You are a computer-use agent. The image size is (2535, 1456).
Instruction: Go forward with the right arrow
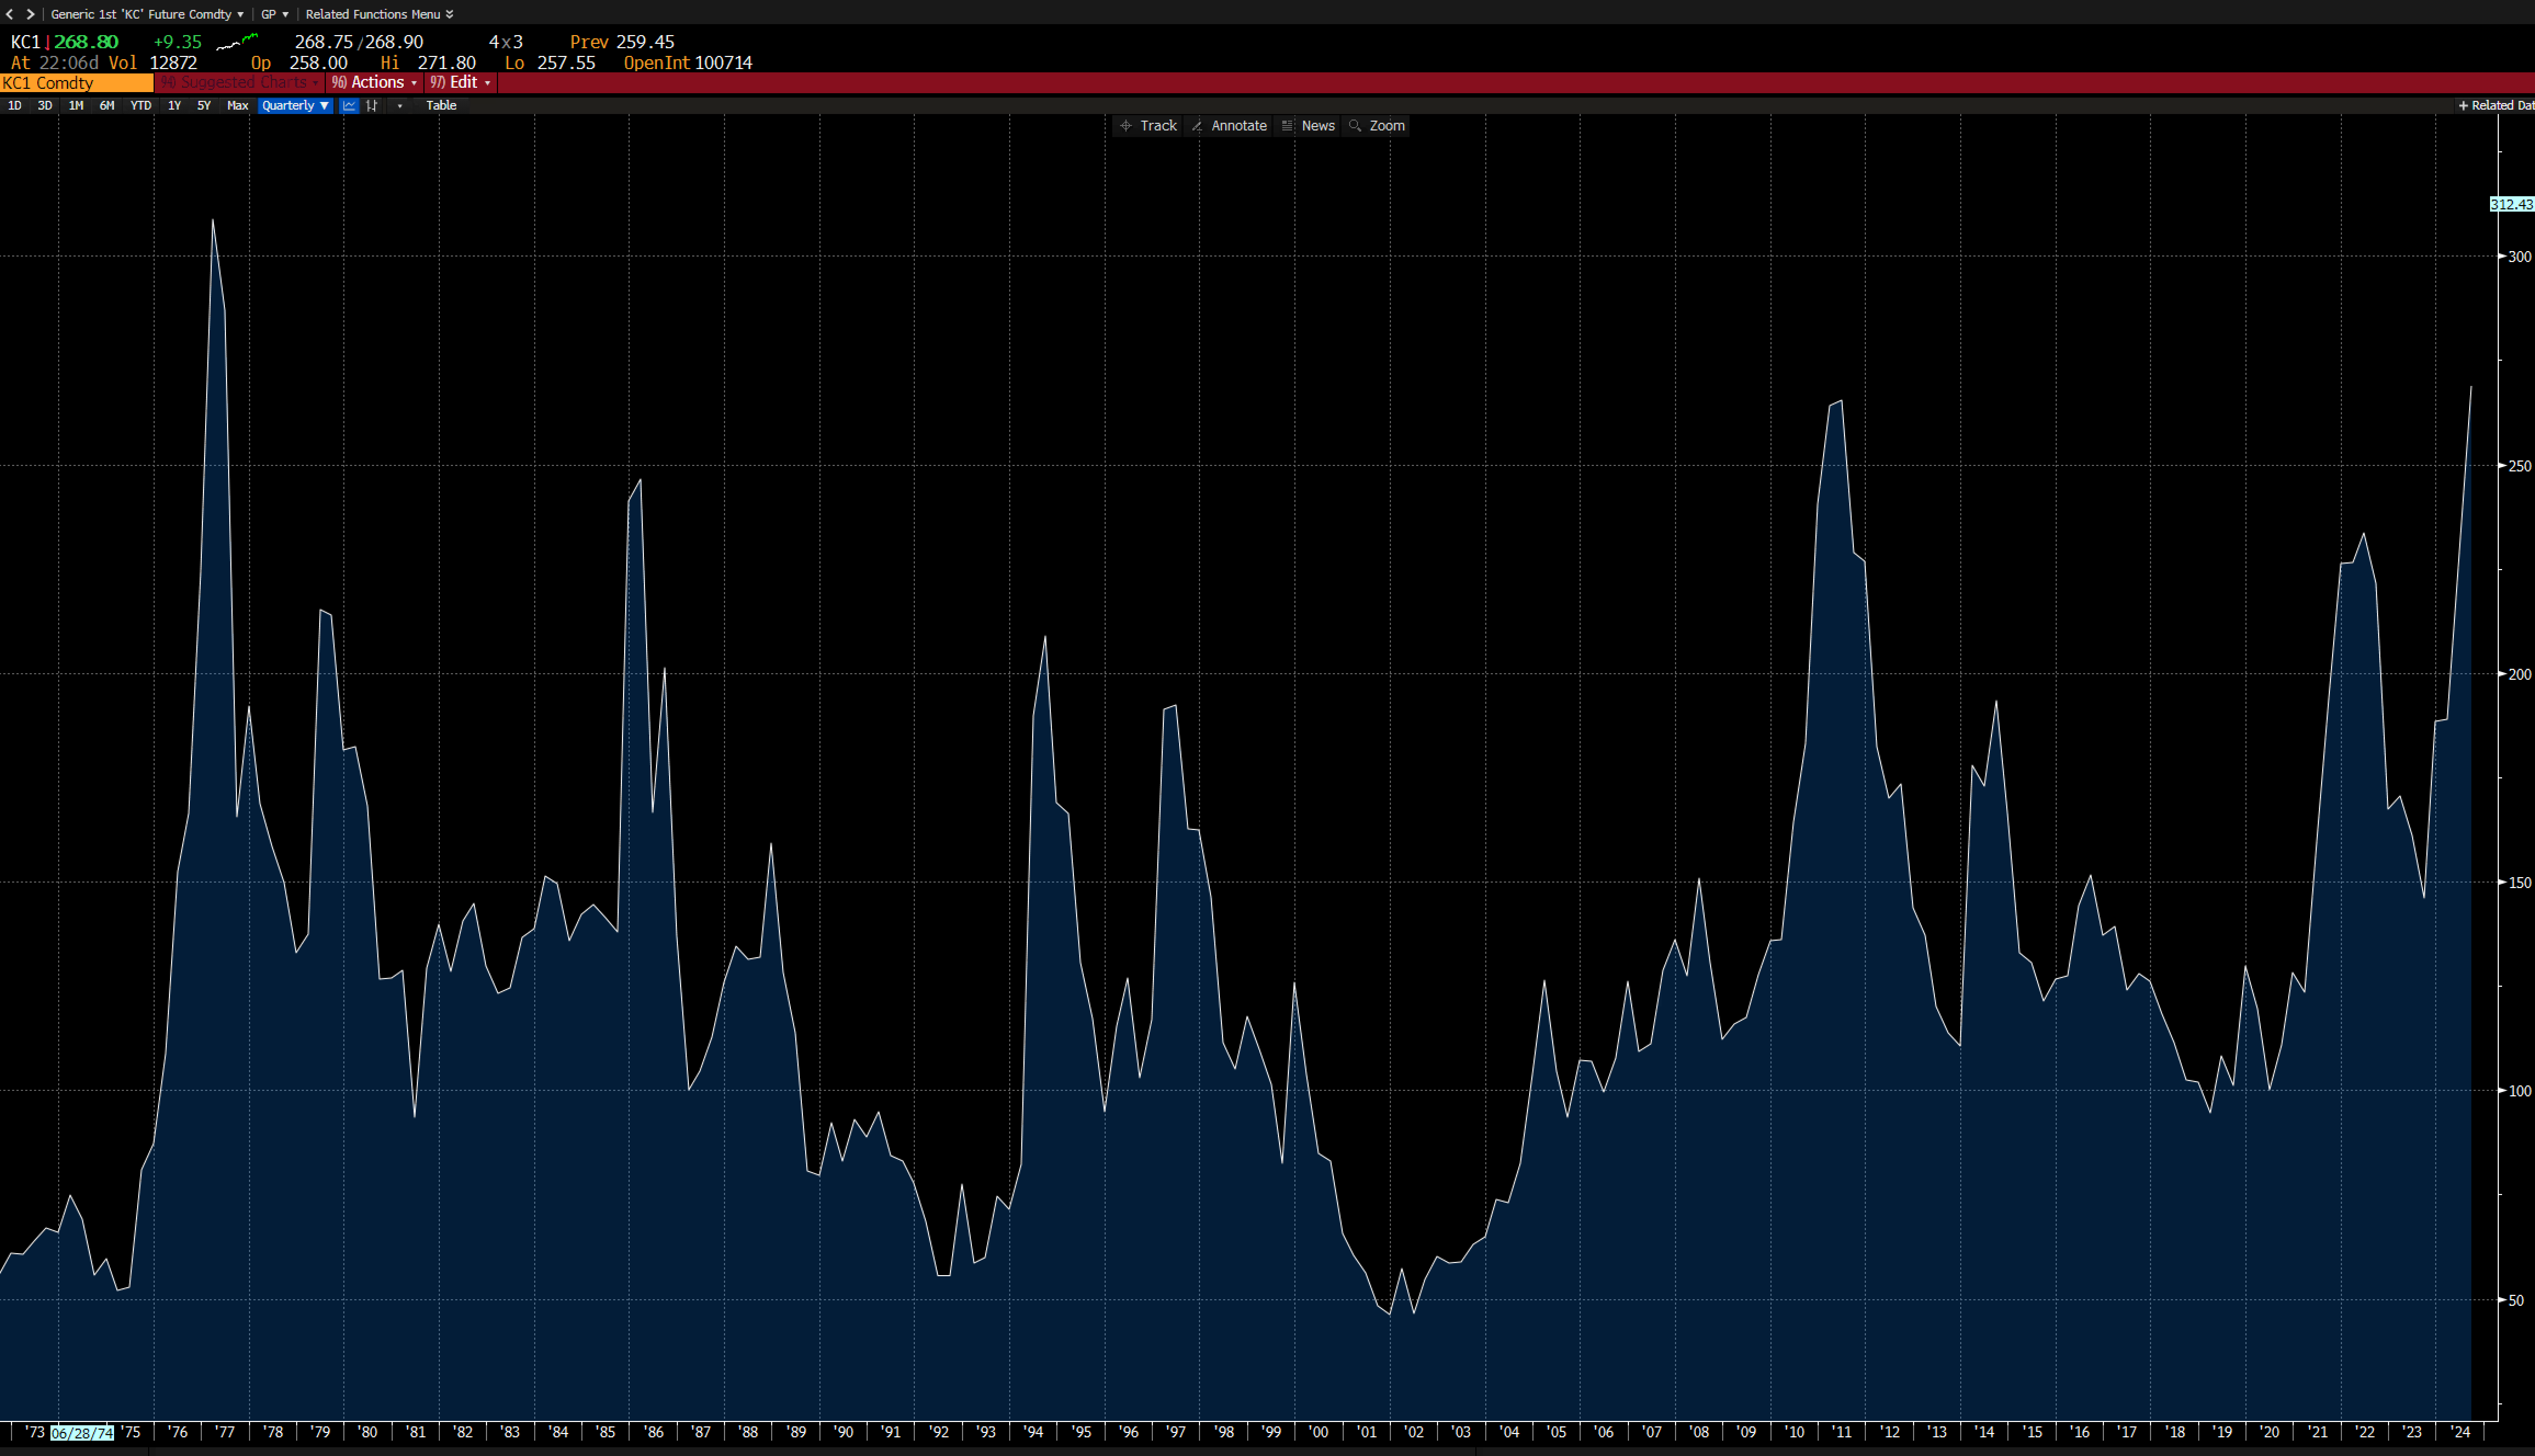click(30, 14)
